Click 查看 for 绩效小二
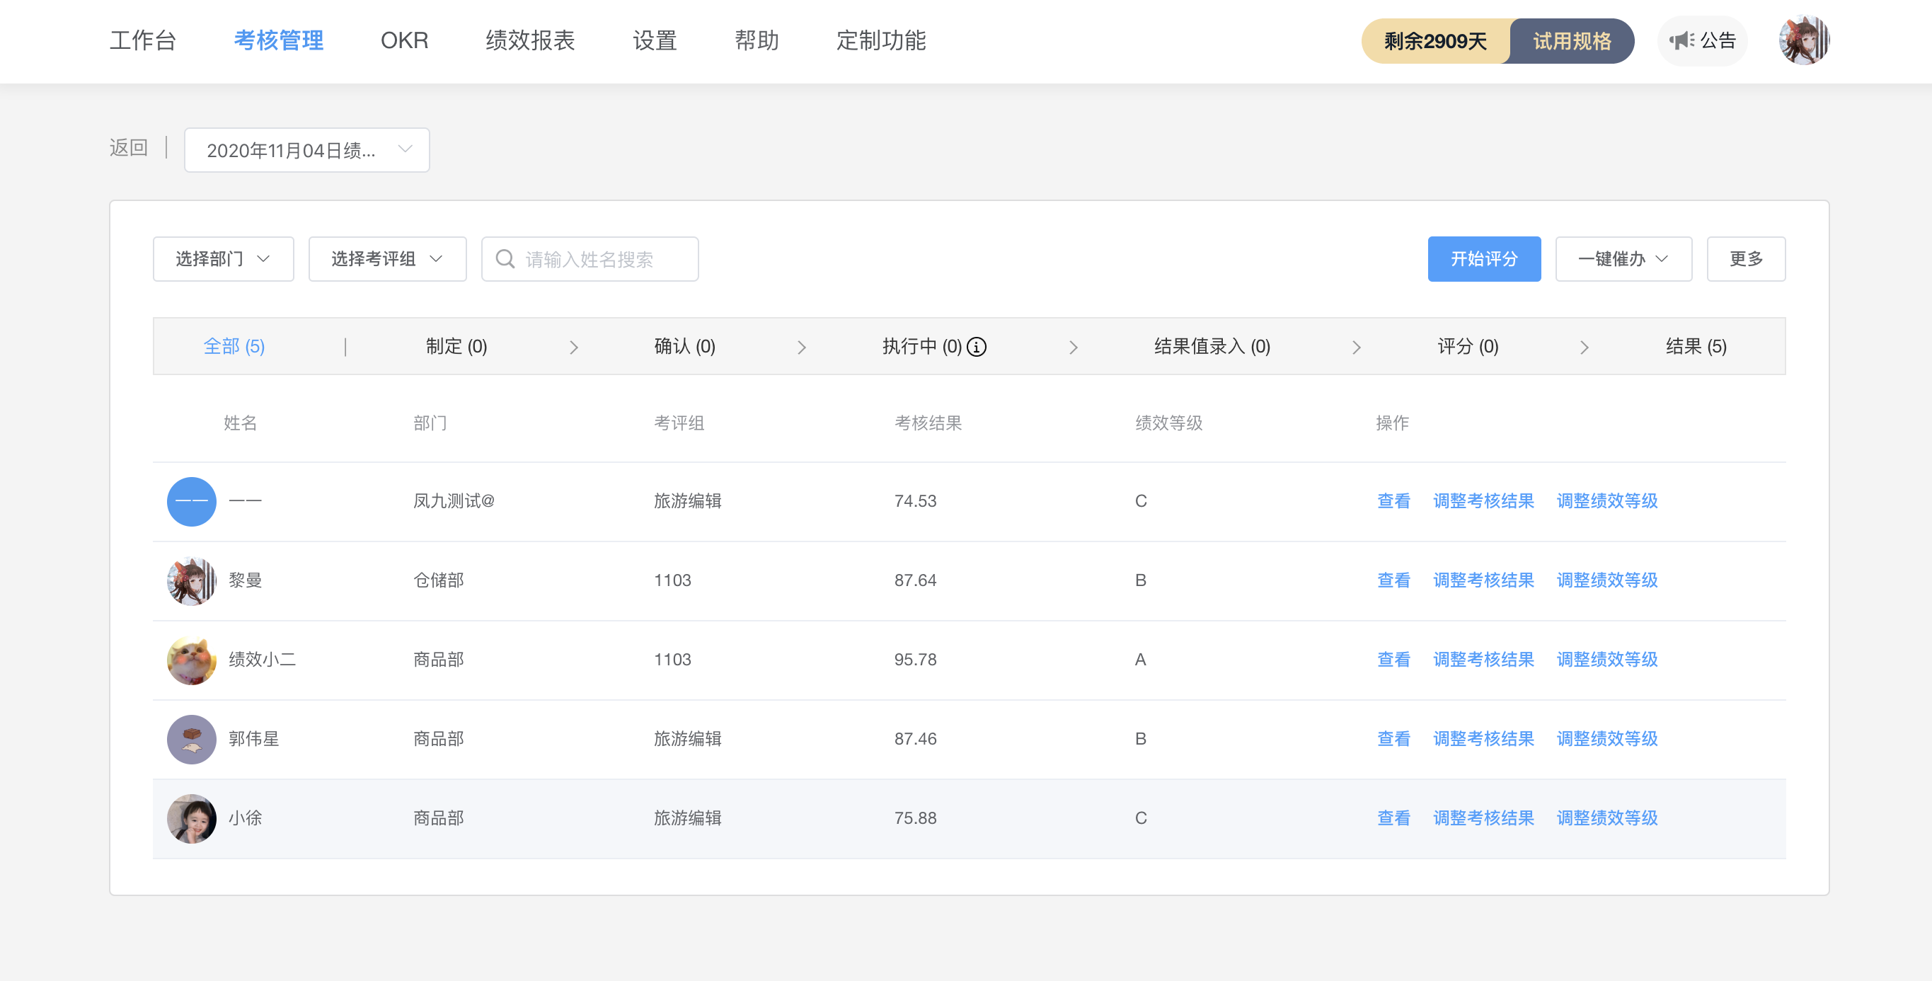 pyautogui.click(x=1393, y=660)
